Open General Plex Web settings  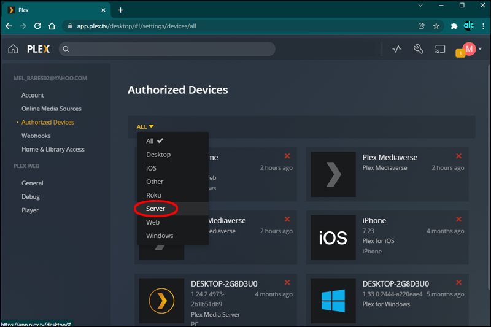(x=33, y=183)
